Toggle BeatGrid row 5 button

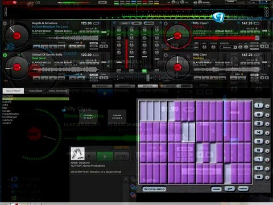pos(259,141)
